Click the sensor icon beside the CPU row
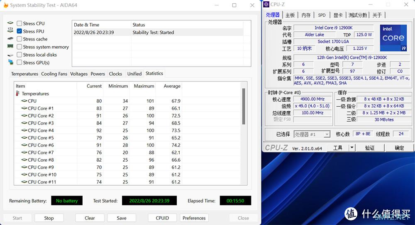Image resolution: width=415 pixels, height=225 pixels. coord(24,101)
